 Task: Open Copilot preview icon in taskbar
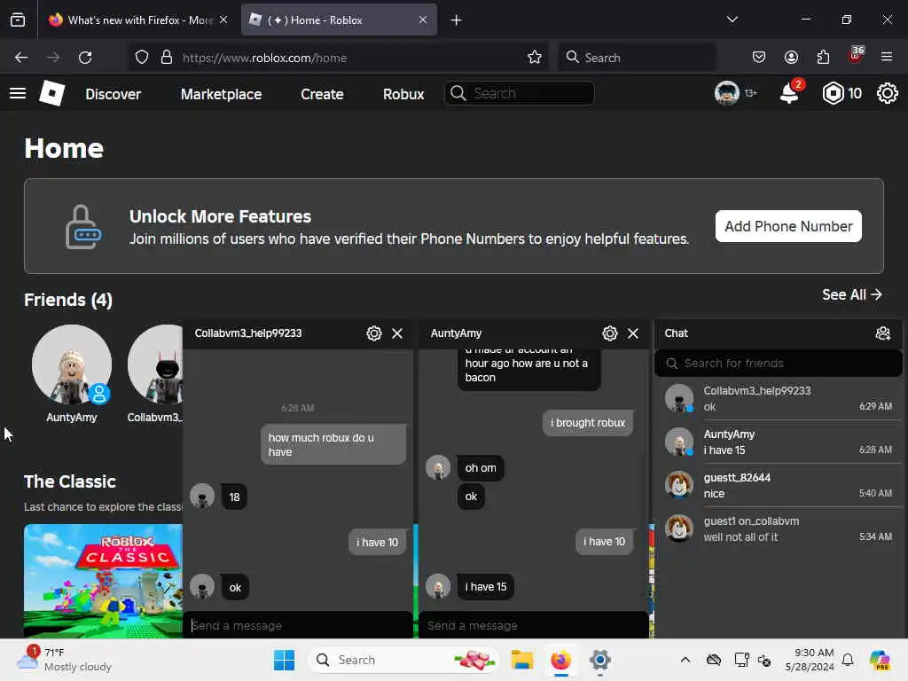(x=880, y=660)
